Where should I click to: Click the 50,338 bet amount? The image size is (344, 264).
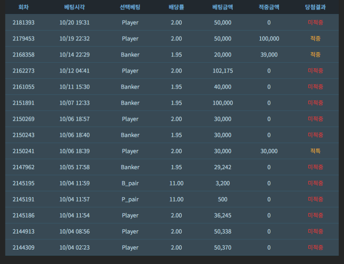(x=223, y=231)
